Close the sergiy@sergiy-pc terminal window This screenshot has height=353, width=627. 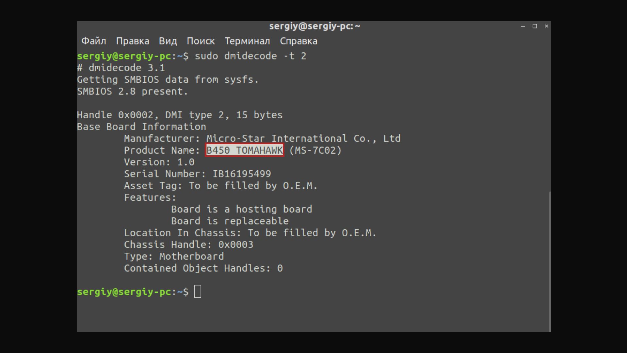tap(546, 26)
